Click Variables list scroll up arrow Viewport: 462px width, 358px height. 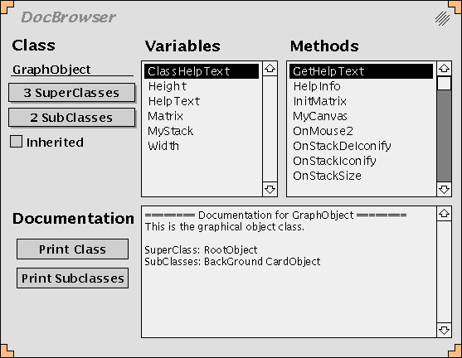[270, 69]
